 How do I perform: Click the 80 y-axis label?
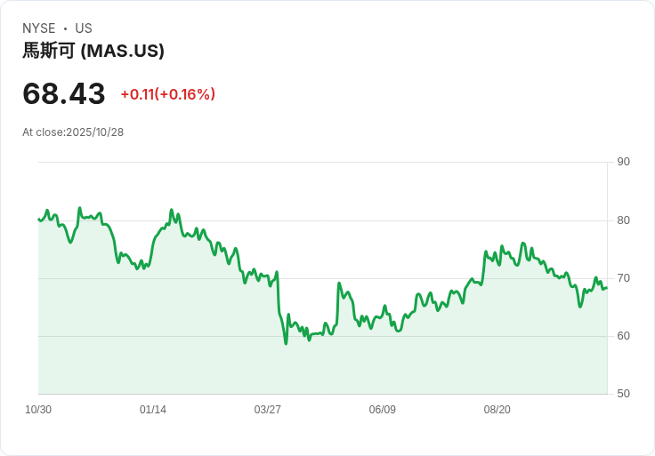click(624, 220)
